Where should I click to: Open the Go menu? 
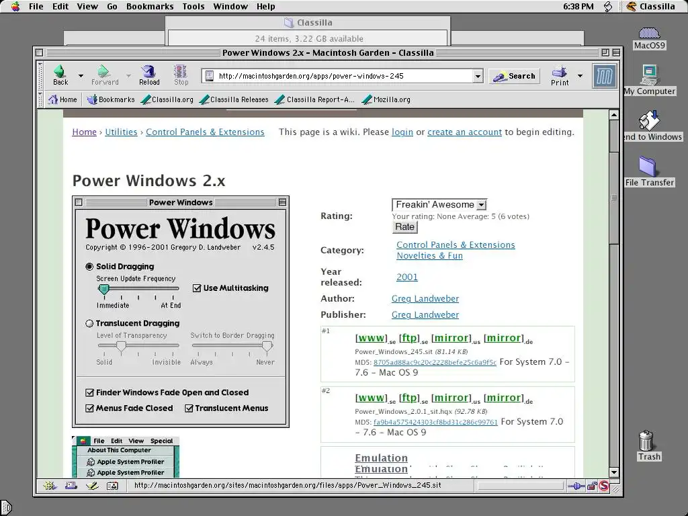(x=112, y=6)
